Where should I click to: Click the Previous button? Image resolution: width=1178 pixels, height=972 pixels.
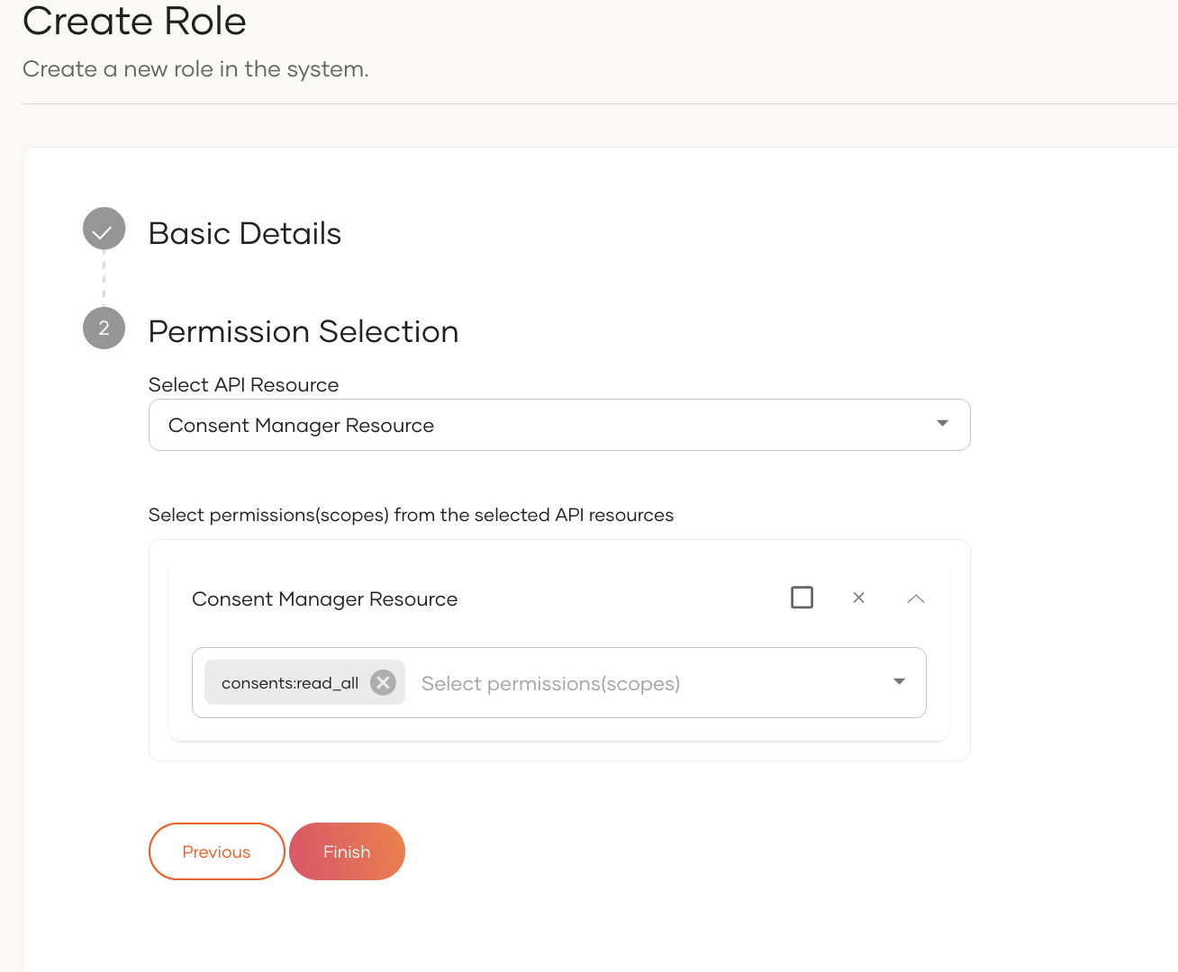pyautogui.click(x=216, y=850)
